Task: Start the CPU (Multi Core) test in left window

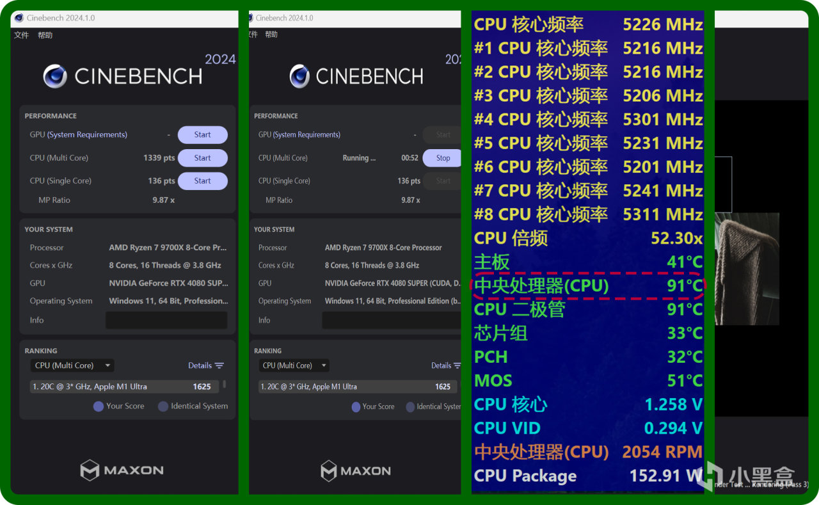Action: click(202, 158)
